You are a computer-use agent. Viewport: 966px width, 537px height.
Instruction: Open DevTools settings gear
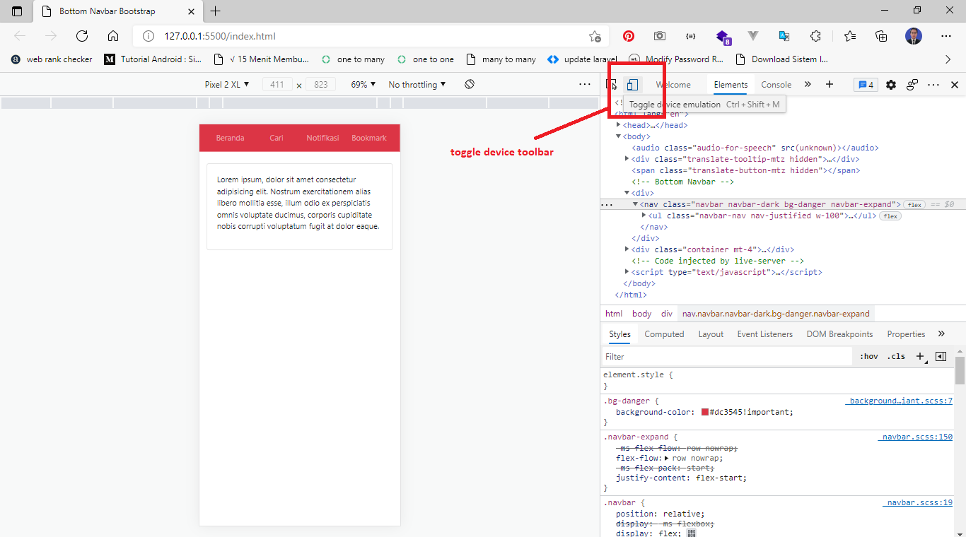pos(891,85)
